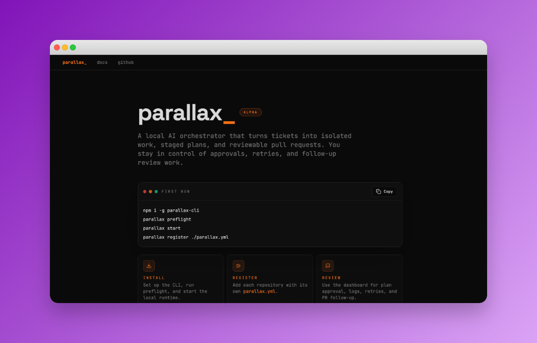Switch to the docs navigation item
The width and height of the screenshot is (537, 343).
102,62
